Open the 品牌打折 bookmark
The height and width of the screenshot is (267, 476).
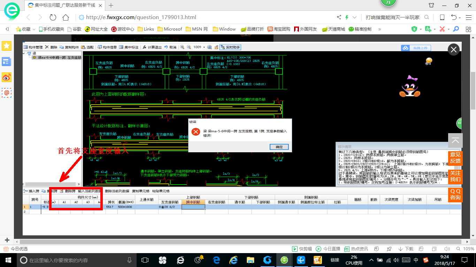pos(252,29)
